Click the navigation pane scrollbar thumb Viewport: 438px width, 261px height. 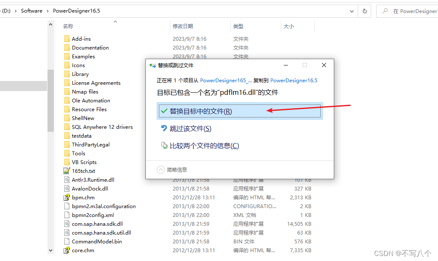point(50,100)
